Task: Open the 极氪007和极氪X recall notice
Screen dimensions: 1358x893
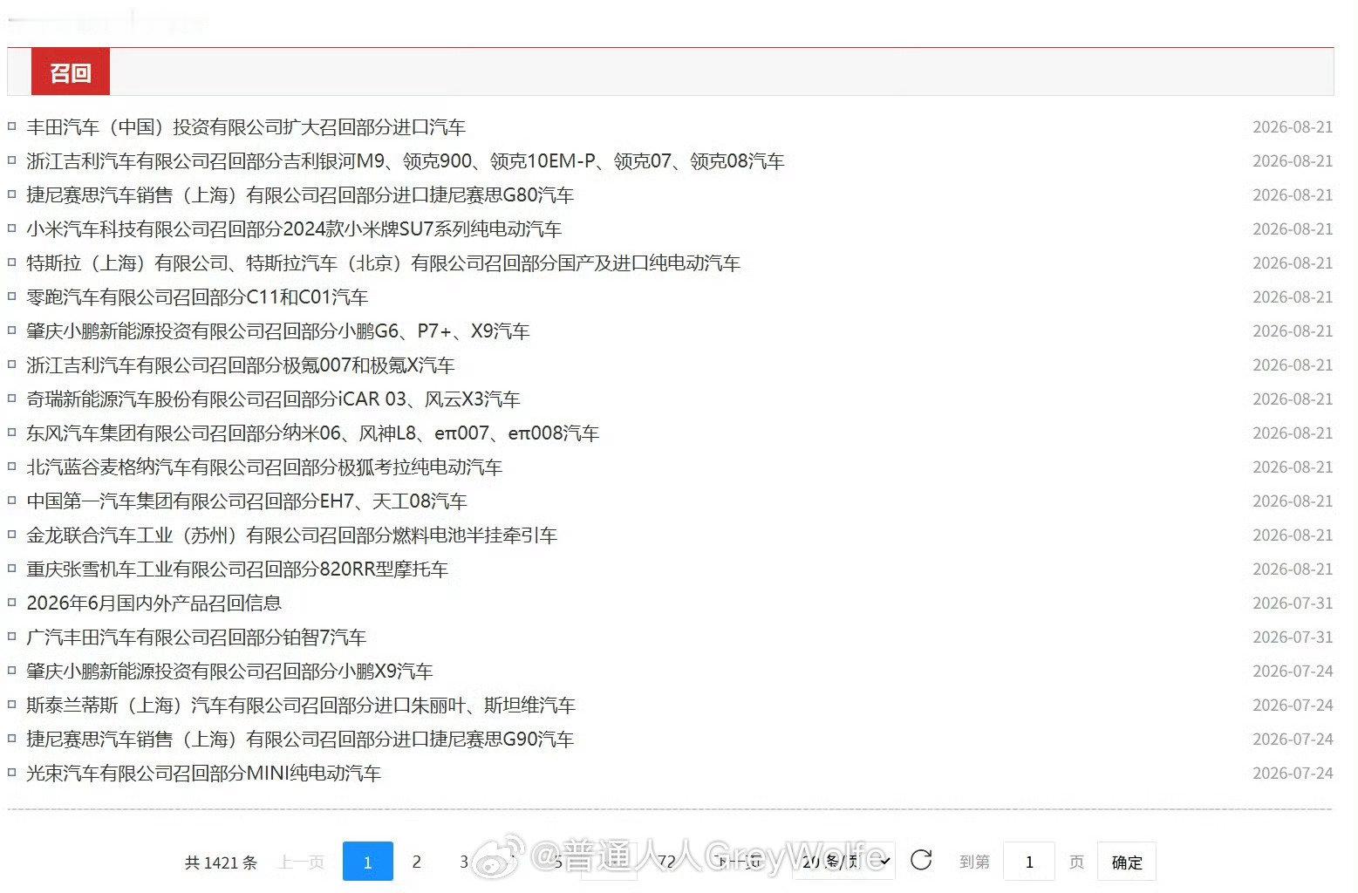Action: [x=241, y=365]
